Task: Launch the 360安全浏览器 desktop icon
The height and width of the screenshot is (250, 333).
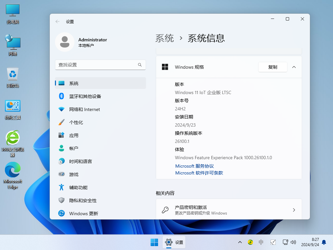Action: coord(13,144)
